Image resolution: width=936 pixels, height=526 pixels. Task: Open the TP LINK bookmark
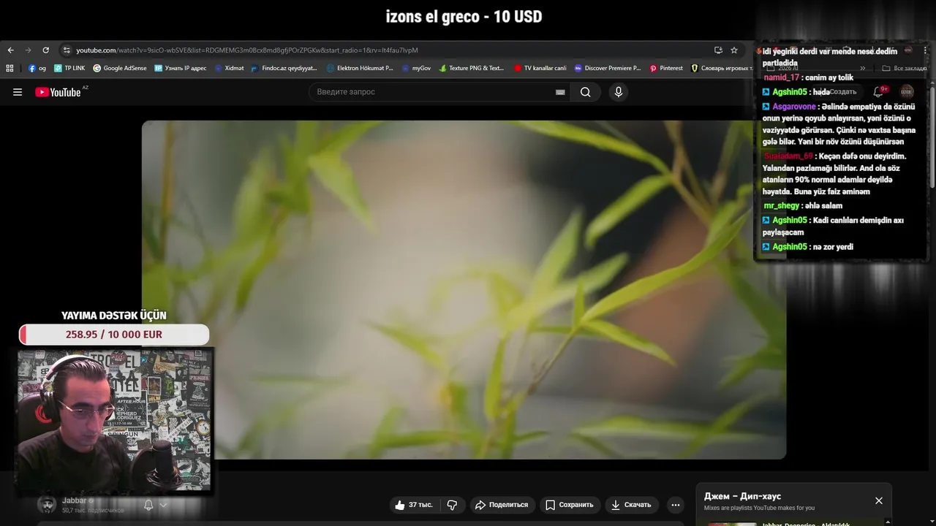point(69,68)
